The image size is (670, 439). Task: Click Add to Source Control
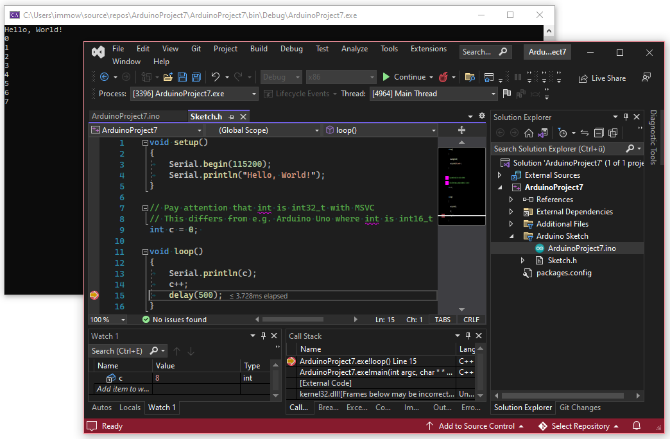475,426
